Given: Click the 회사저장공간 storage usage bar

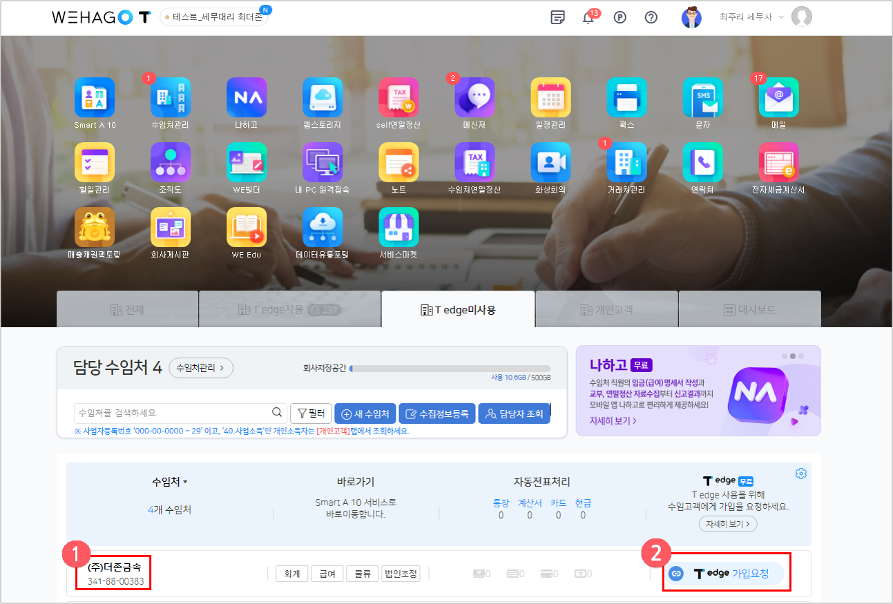Looking at the screenshot, I should pos(450,369).
